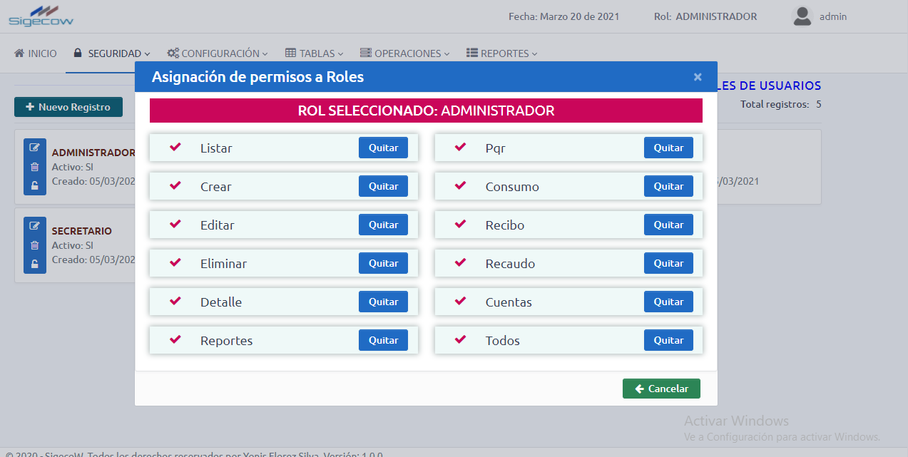The width and height of the screenshot is (908, 457).
Task: Click the Nuevo Registro button
Action: [68, 107]
